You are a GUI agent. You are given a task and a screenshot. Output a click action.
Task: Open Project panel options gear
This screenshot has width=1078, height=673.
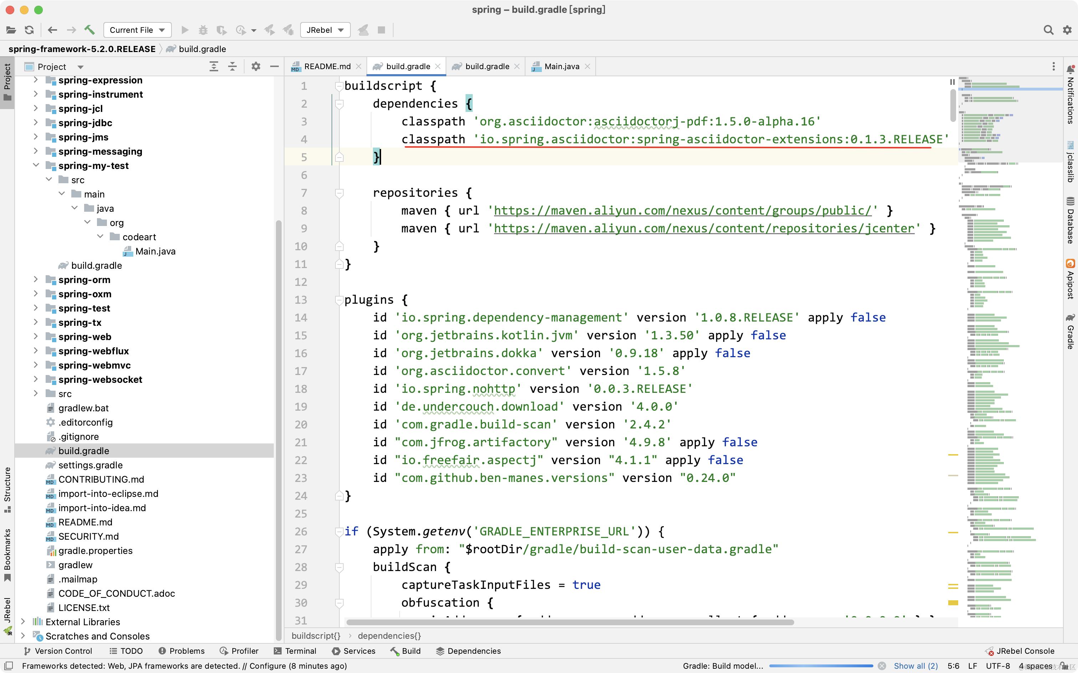(x=256, y=67)
